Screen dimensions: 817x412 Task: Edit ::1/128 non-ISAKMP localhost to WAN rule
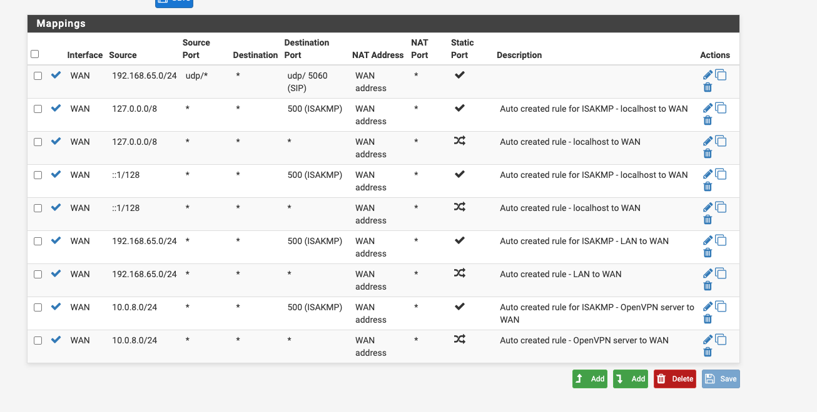(708, 207)
